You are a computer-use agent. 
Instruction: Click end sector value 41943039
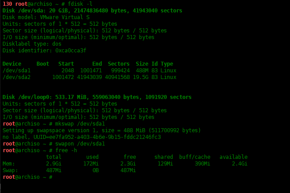tap(89, 77)
